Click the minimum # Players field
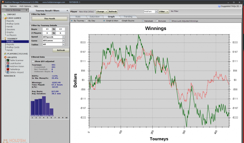This screenshot has width=244, height=143. [x=47, y=33]
